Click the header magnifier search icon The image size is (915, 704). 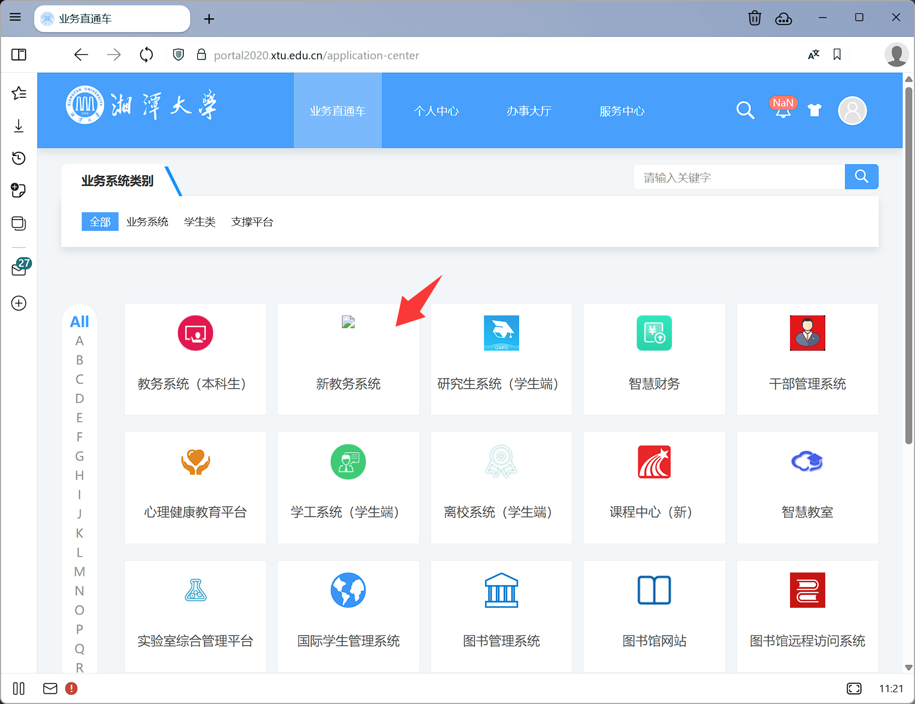(745, 111)
